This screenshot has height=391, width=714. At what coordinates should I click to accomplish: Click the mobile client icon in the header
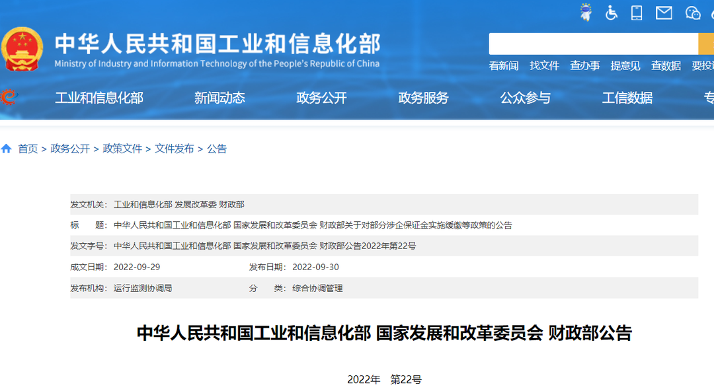(637, 12)
